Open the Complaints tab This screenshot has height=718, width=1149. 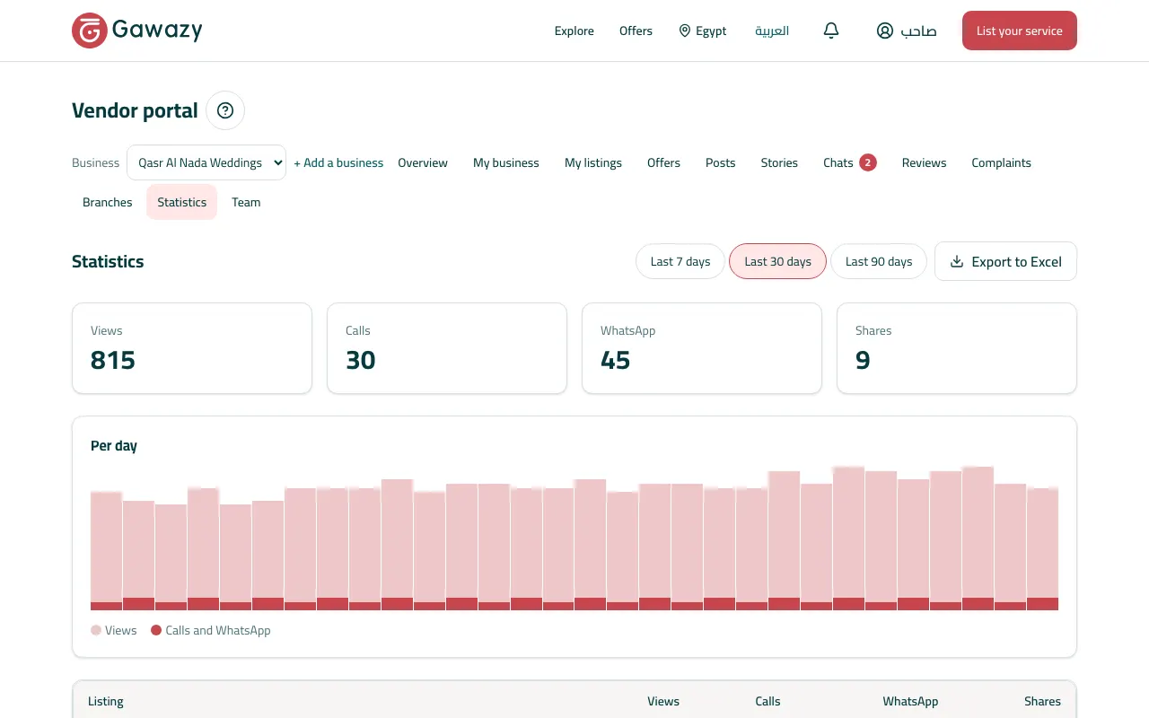(1001, 162)
